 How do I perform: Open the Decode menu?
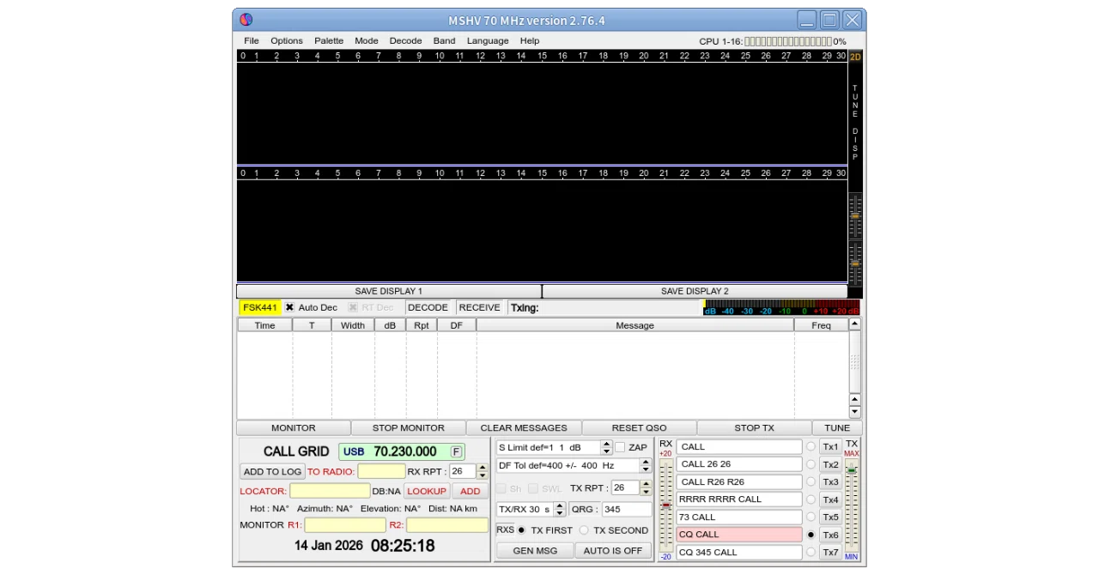[x=406, y=40]
